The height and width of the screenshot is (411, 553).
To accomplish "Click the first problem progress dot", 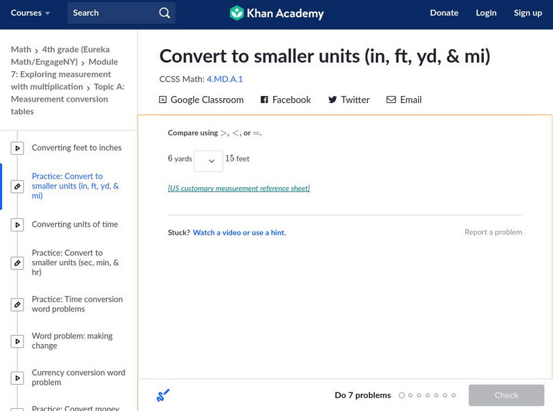I will click(402, 396).
